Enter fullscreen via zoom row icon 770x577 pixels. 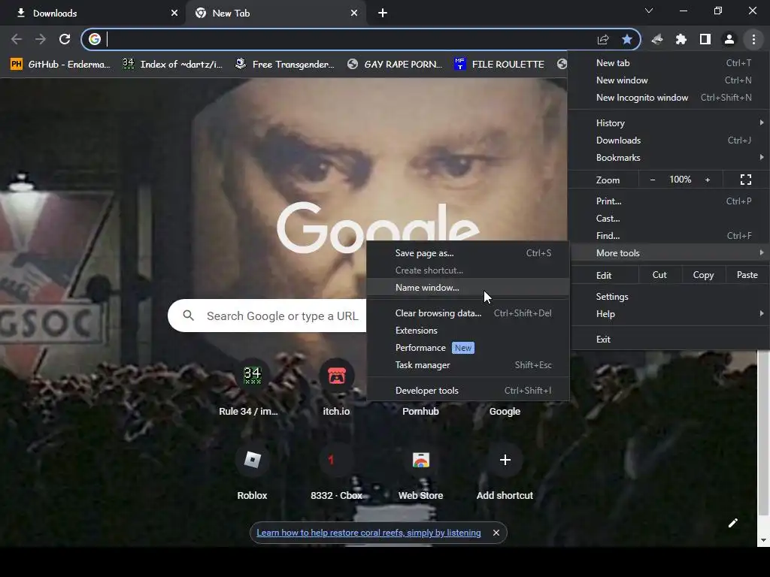pos(745,180)
